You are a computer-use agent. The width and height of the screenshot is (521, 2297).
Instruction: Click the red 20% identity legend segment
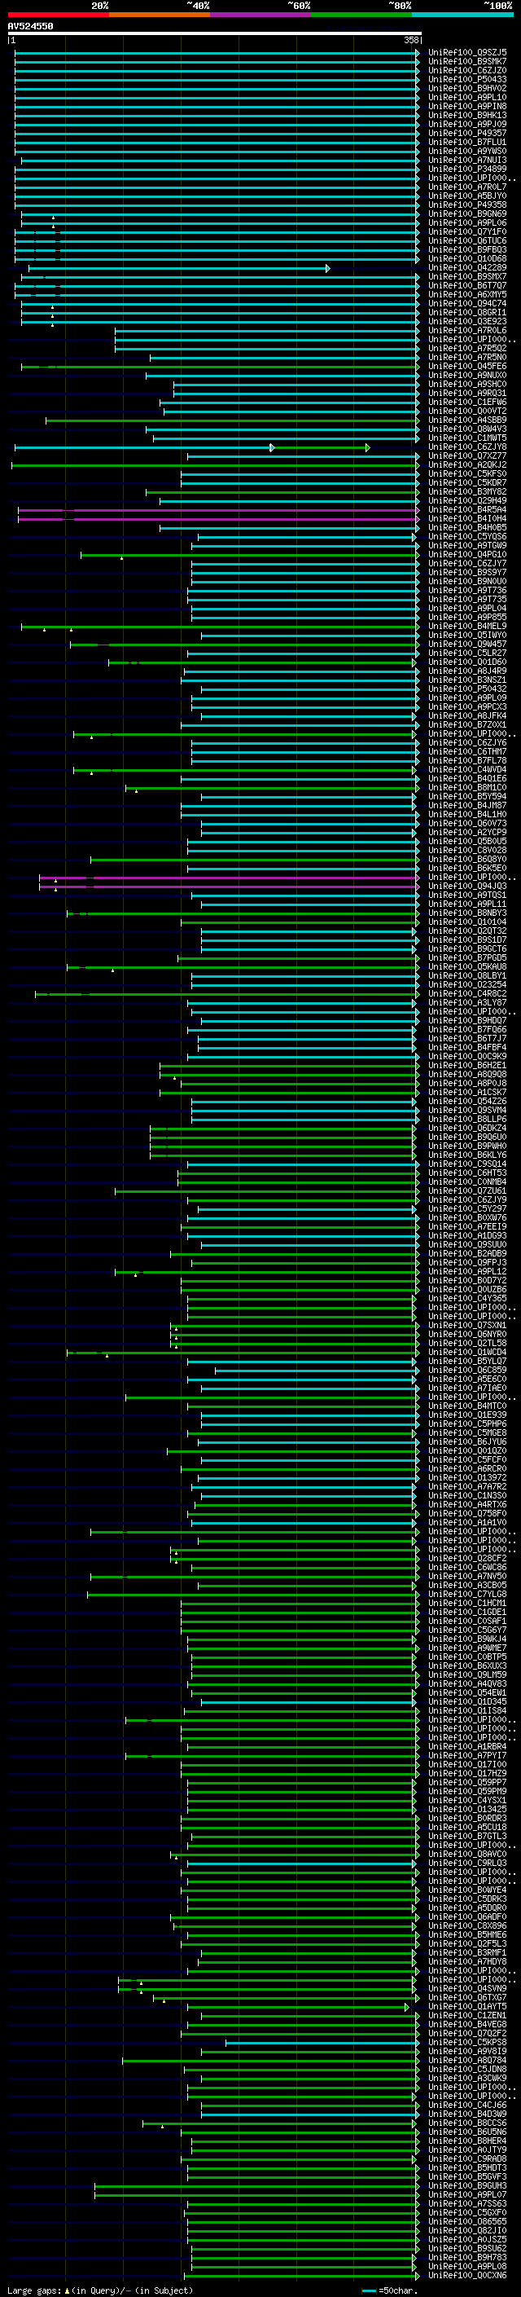point(58,15)
